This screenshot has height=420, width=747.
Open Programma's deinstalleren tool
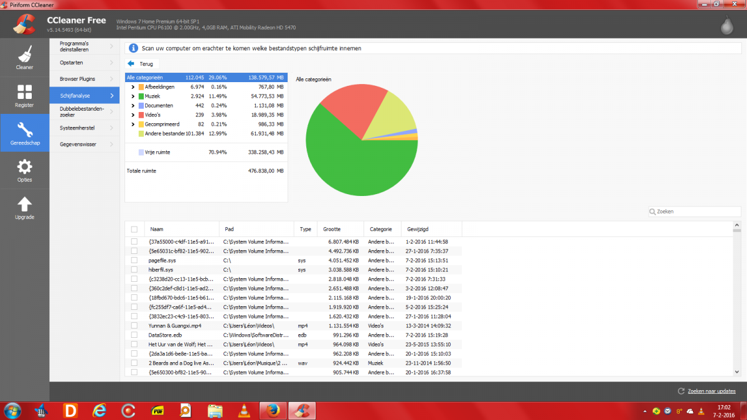pyautogui.click(x=84, y=46)
